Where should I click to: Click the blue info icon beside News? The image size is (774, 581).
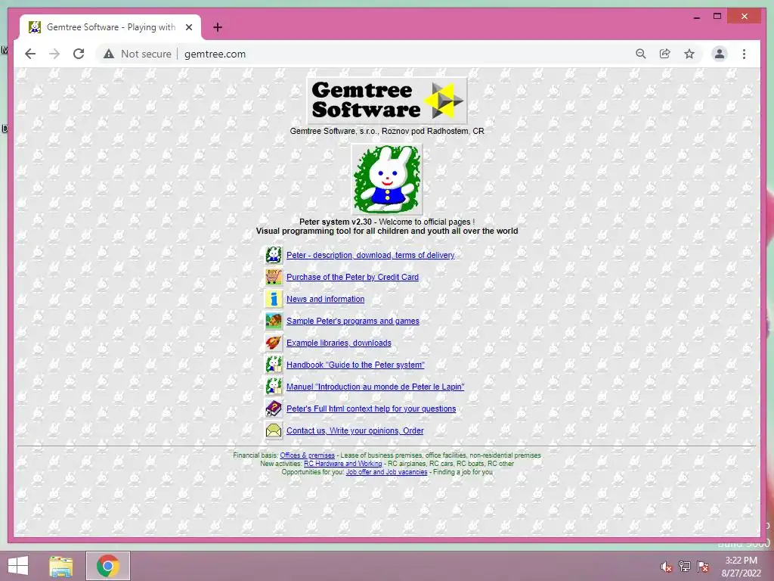(x=274, y=299)
